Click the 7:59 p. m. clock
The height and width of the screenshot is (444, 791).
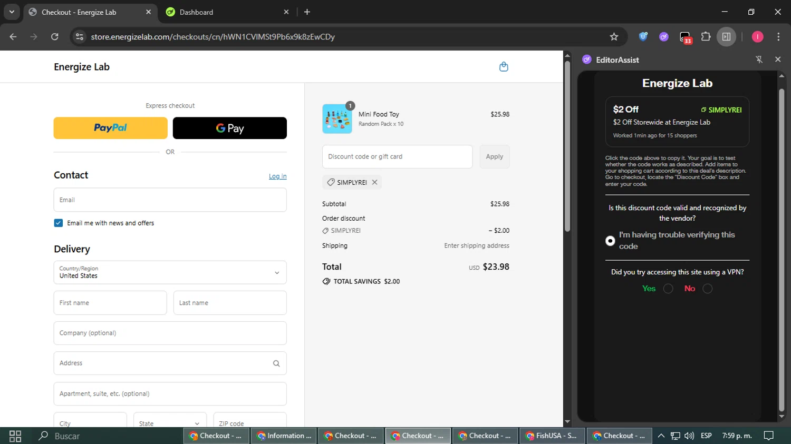(737, 436)
